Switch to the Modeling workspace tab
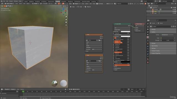This screenshot has width=177, height=99. 31,1
